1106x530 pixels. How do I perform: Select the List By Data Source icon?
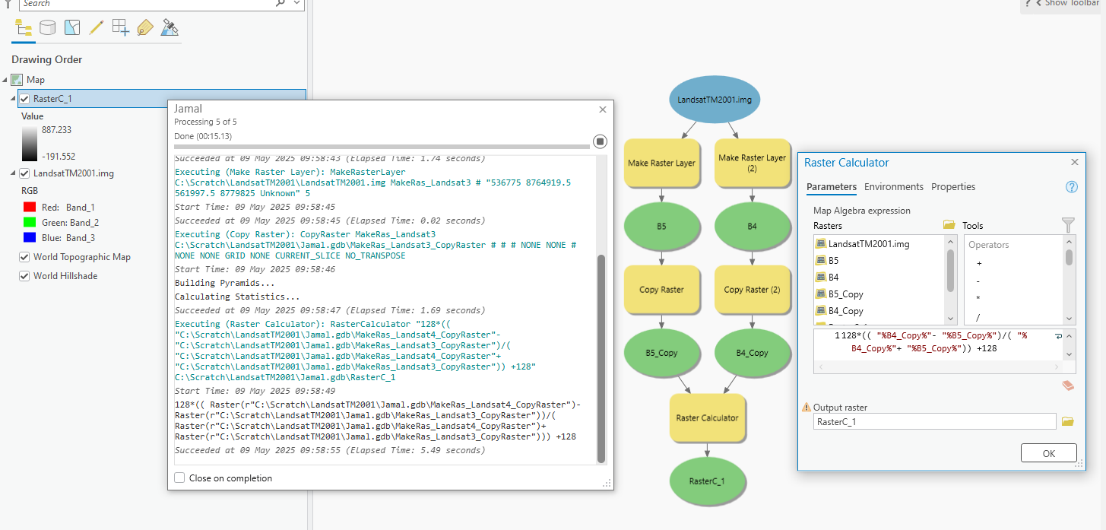point(47,27)
